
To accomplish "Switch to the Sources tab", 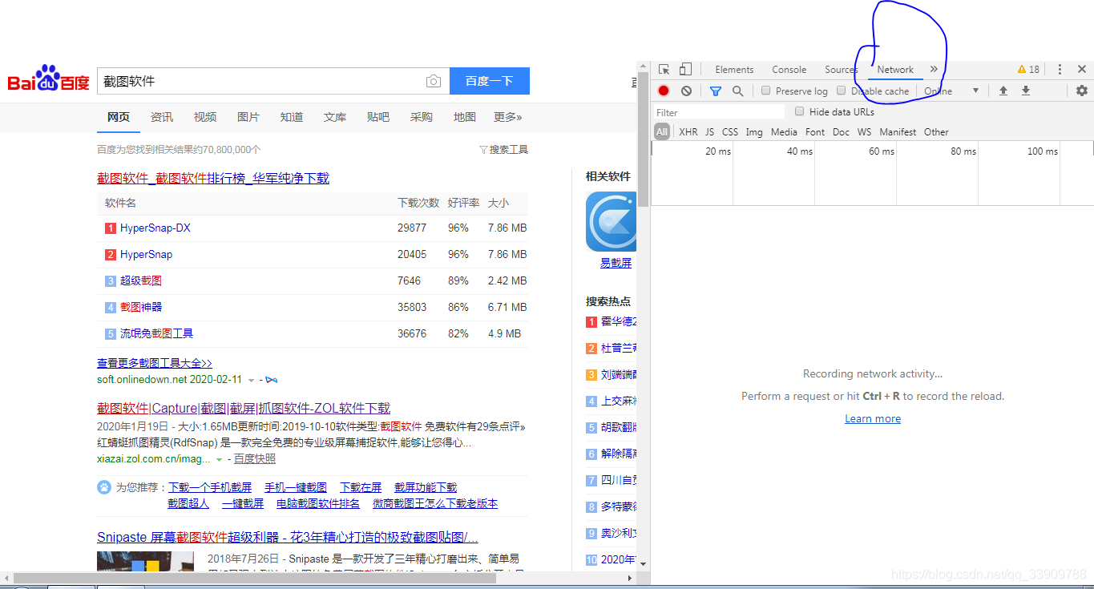I will click(x=842, y=70).
